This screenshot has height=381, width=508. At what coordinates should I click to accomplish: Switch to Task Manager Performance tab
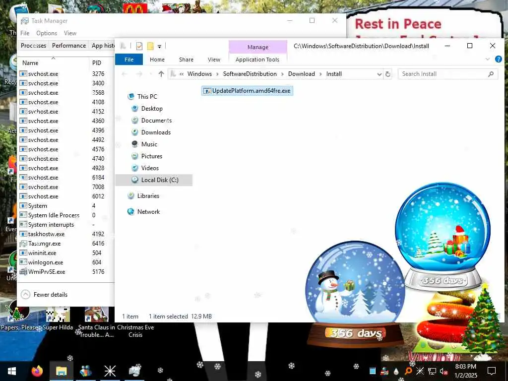point(69,46)
